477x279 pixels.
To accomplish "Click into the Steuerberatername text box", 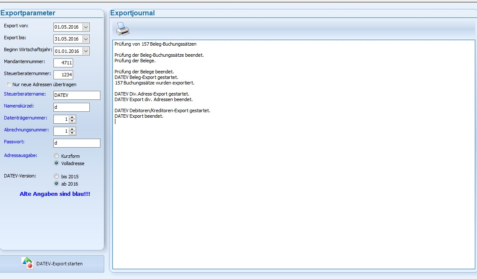I will 77,95.
